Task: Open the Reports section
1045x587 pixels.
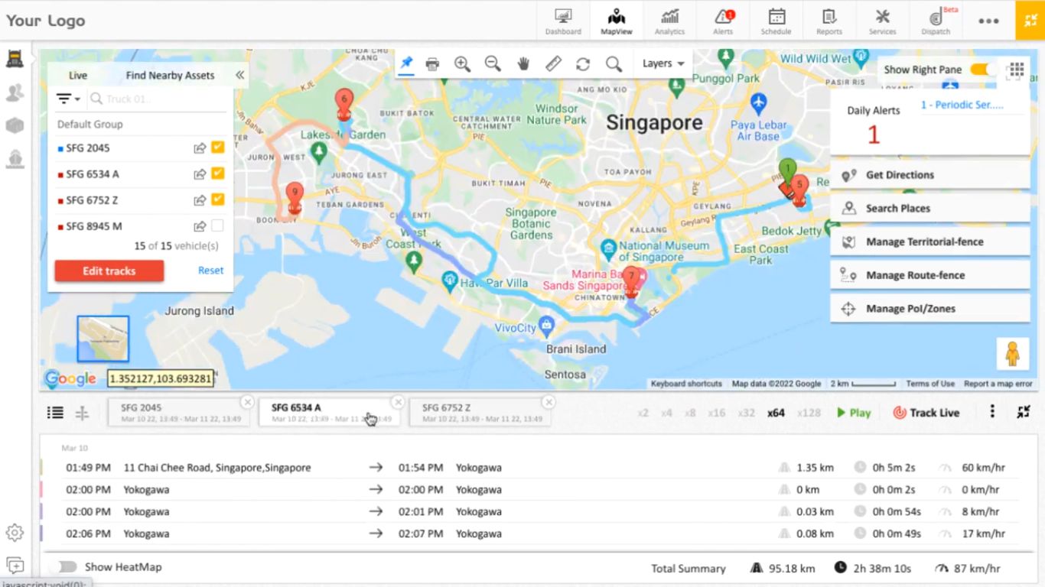Action: 829,21
